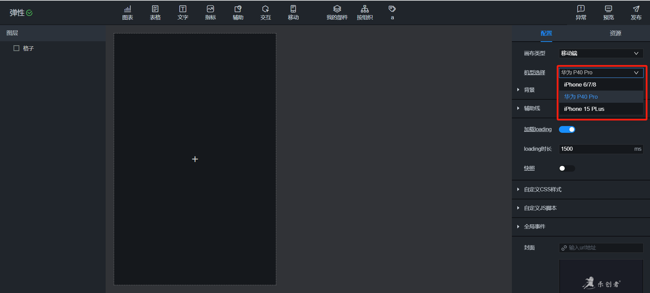Select the 配置 tab
This screenshot has width=650, height=293.
(x=546, y=33)
